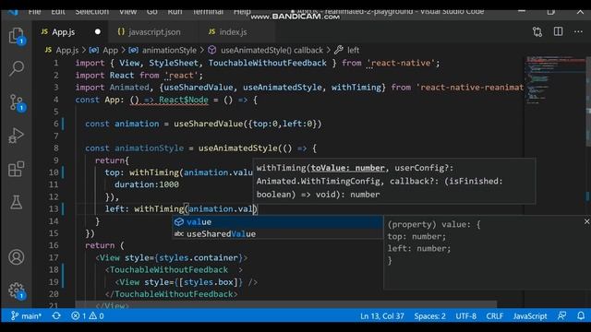
Task: Close the suggestion details panel
Action: coord(586,221)
